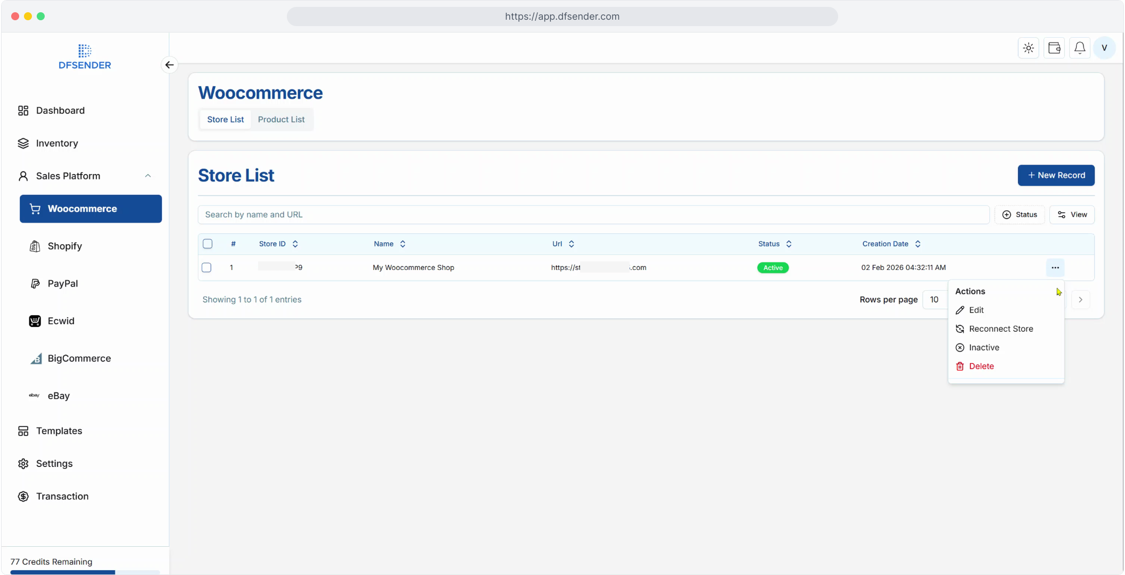Open the Rows per page dropdown
This screenshot has height=575, width=1125.
point(935,300)
